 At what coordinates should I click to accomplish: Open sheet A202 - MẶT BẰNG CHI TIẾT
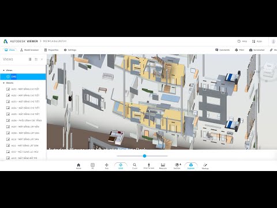coord(23,95)
